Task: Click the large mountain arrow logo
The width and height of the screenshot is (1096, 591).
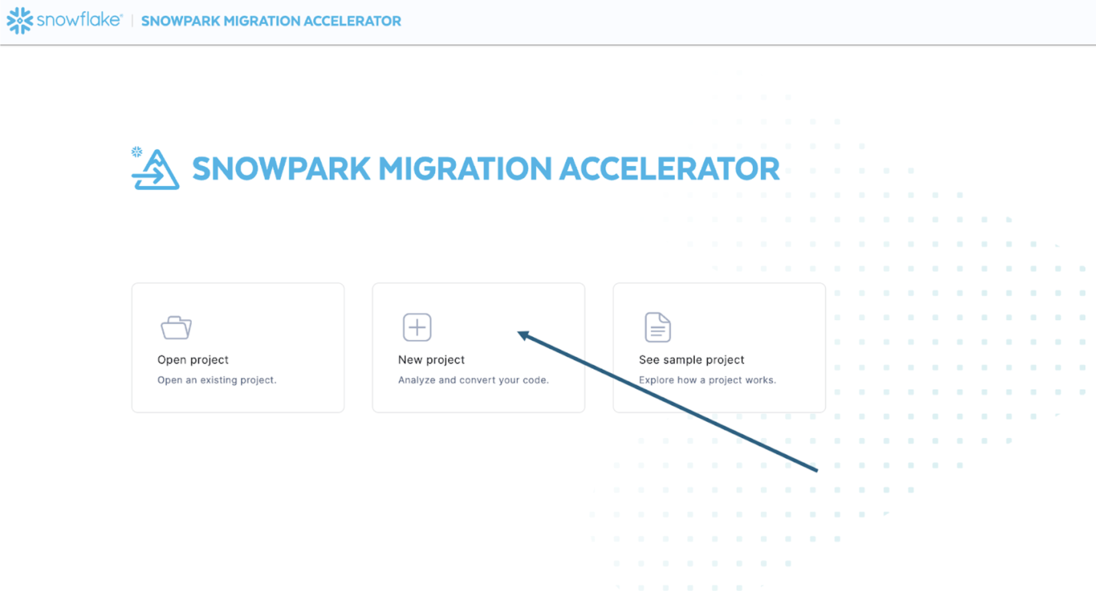Action: 156,172
